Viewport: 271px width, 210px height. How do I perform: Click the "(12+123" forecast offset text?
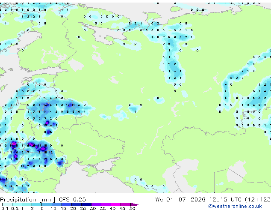coord(258,200)
